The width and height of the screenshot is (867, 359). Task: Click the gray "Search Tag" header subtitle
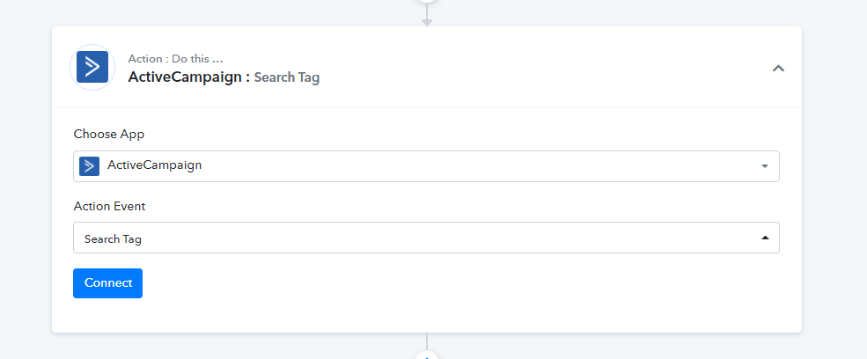(x=286, y=77)
